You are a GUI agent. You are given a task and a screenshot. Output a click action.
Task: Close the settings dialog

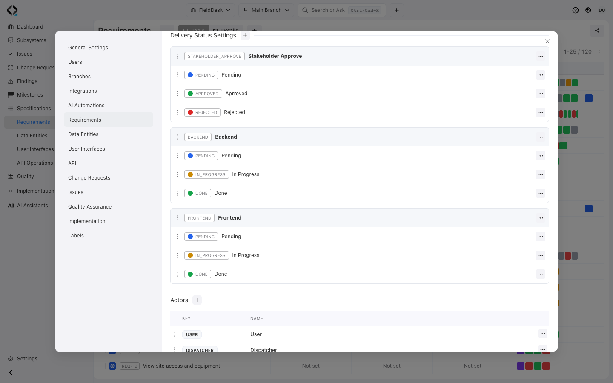pyautogui.click(x=547, y=41)
